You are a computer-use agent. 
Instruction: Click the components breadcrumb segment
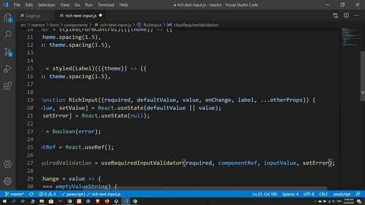(x=76, y=25)
